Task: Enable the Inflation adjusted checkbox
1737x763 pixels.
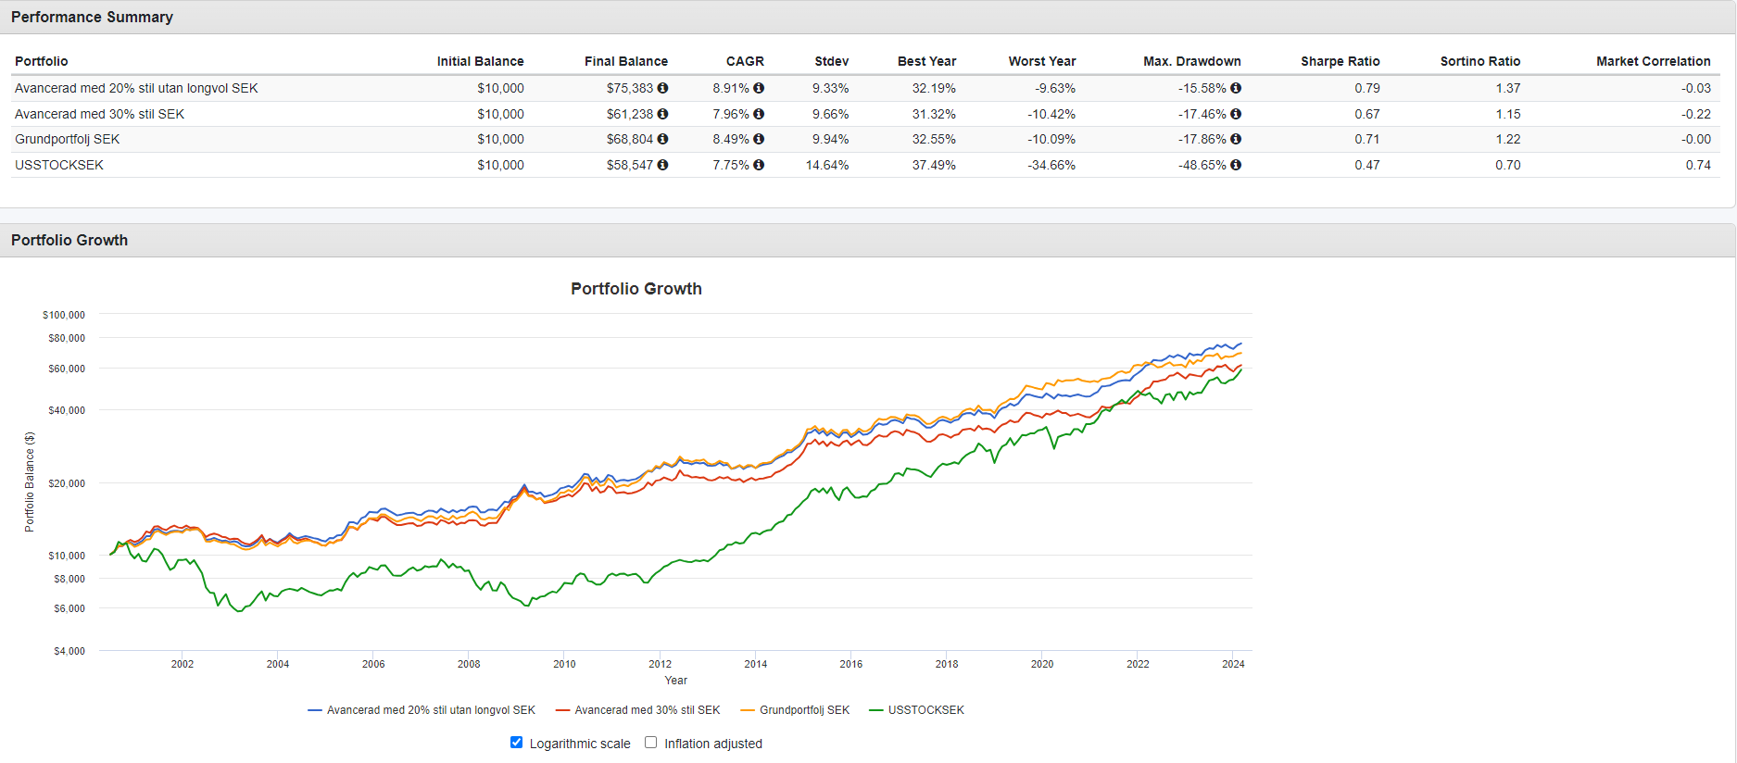Action: pos(651,743)
